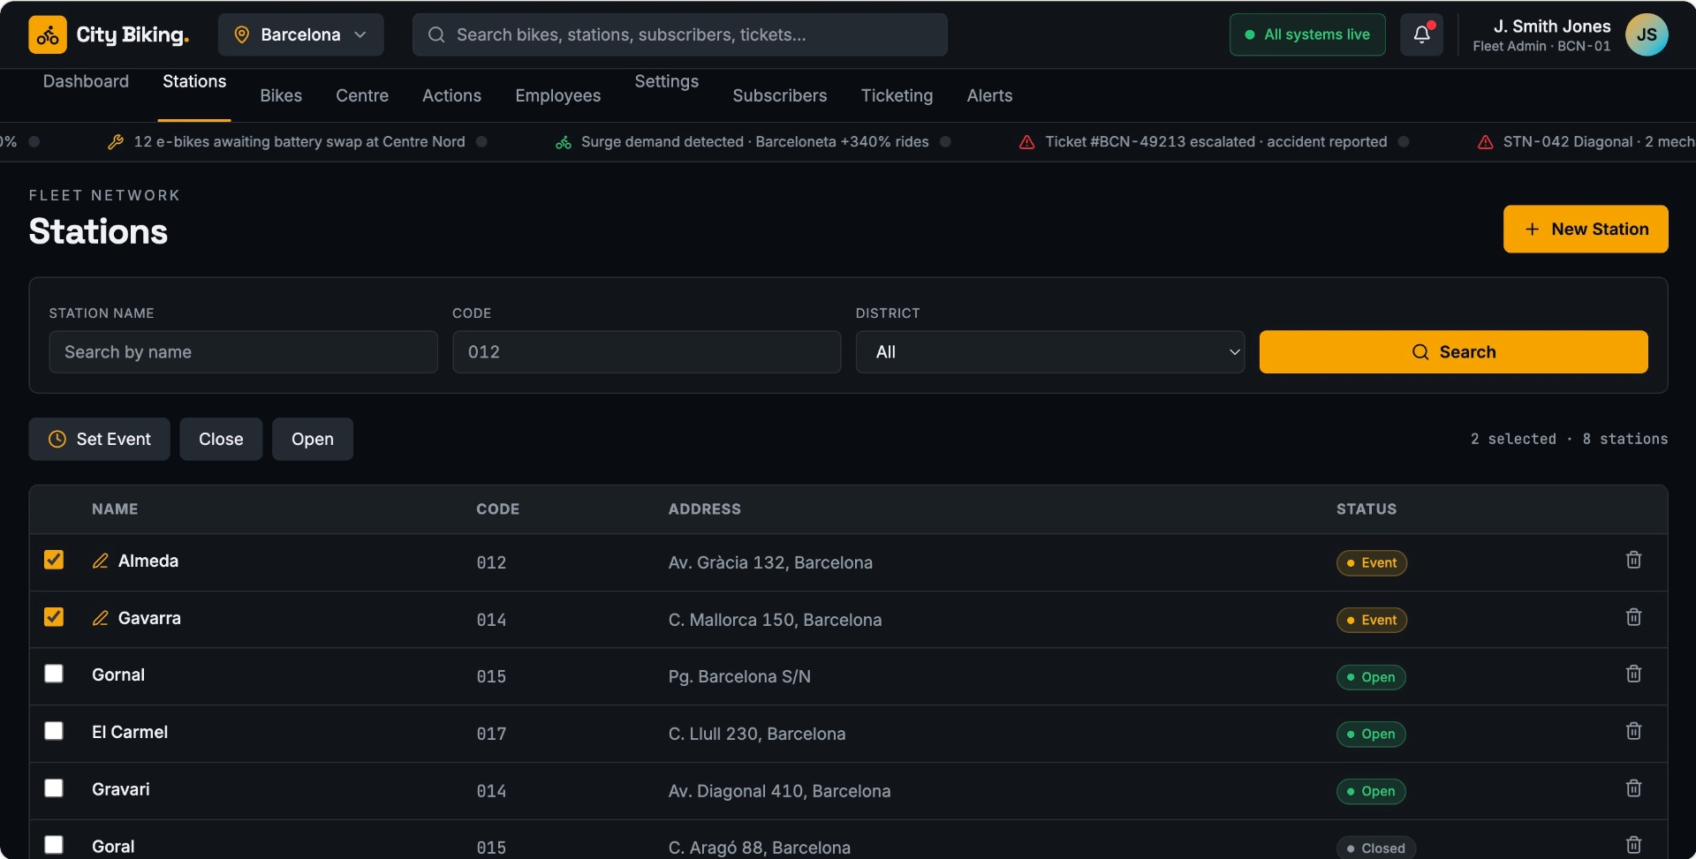Select the Goral station checkbox

[54, 845]
